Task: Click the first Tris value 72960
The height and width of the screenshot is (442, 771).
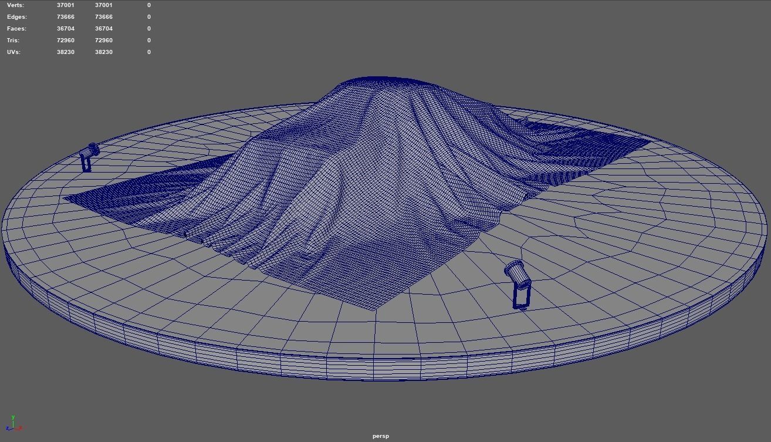Action: pyautogui.click(x=66, y=41)
